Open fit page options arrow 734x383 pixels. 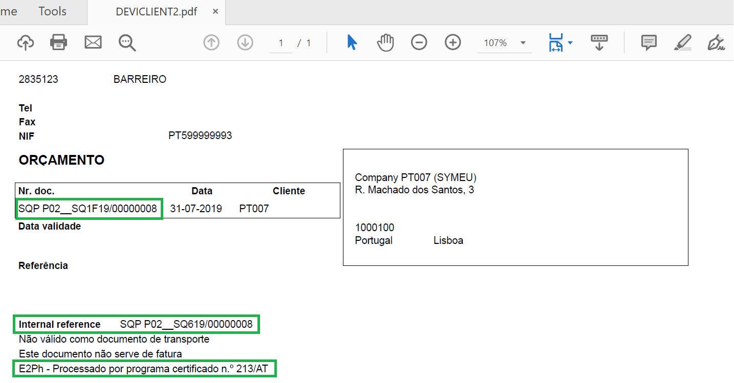click(x=570, y=43)
